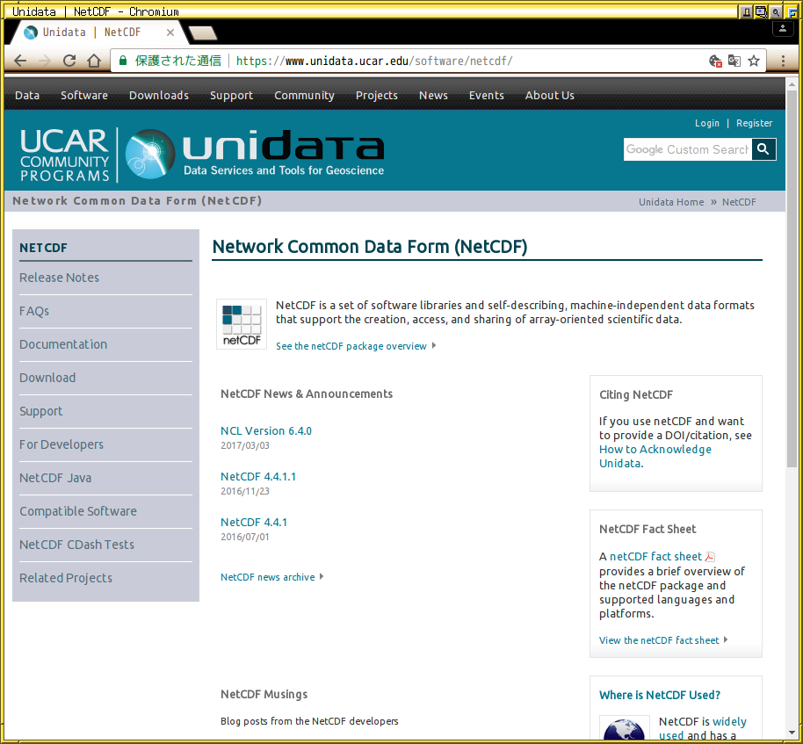Click the netCDF grid logo image

pos(242,324)
